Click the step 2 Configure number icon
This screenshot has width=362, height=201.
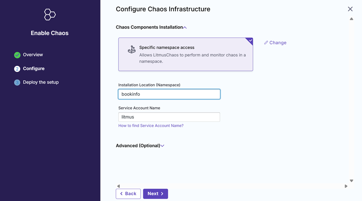tap(17, 69)
